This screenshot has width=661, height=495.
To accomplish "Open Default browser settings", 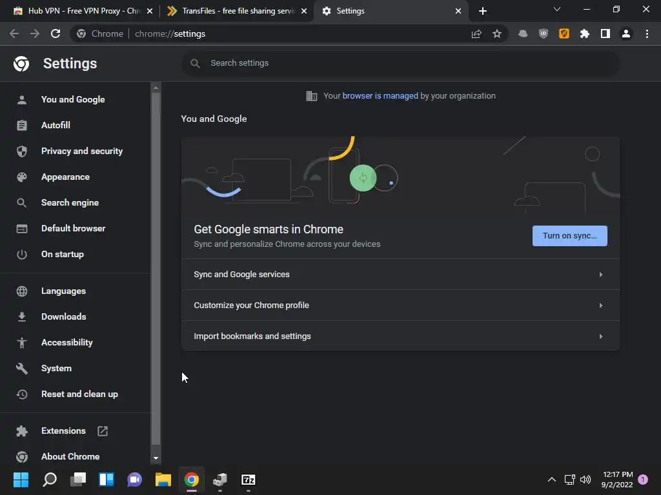I will 74,229.
